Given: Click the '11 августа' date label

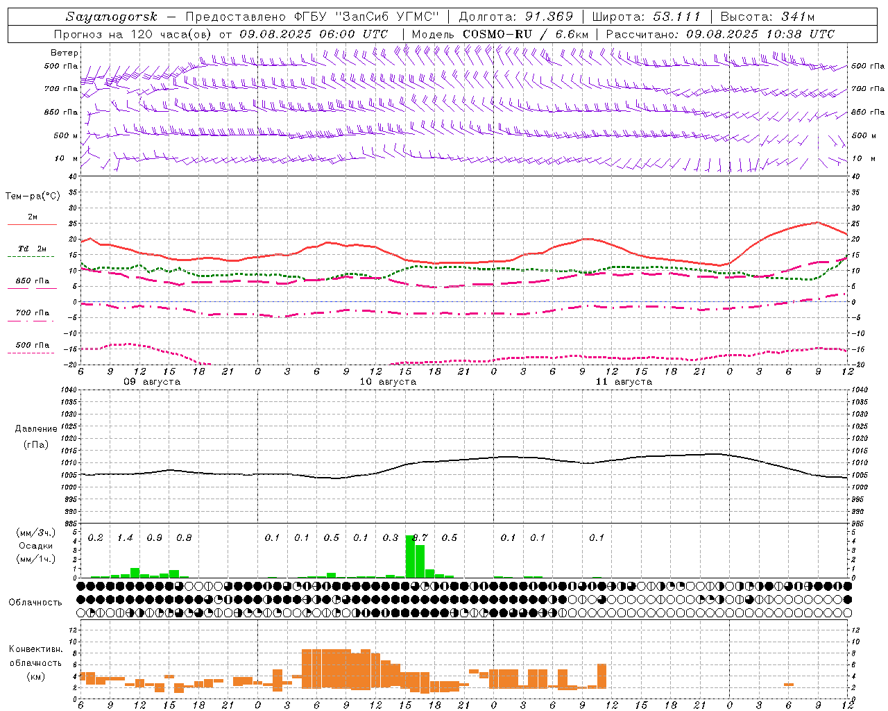Looking at the screenshot, I should click(x=624, y=382).
